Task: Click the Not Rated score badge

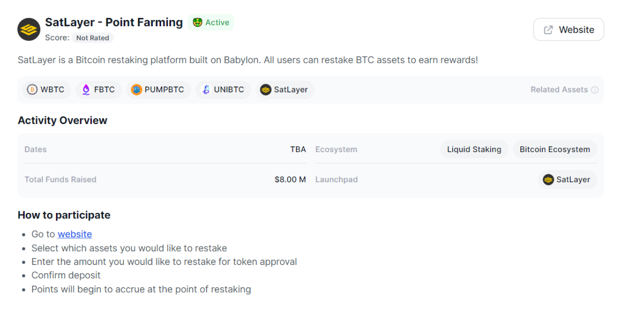Action: coord(92,37)
